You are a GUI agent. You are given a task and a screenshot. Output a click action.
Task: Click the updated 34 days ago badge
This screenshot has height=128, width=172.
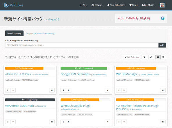tap(69, 80)
